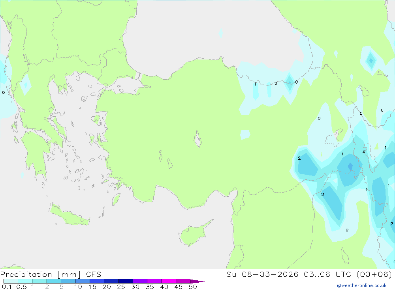
Task: Click the '40' legend scale label
Action: coord(164,287)
